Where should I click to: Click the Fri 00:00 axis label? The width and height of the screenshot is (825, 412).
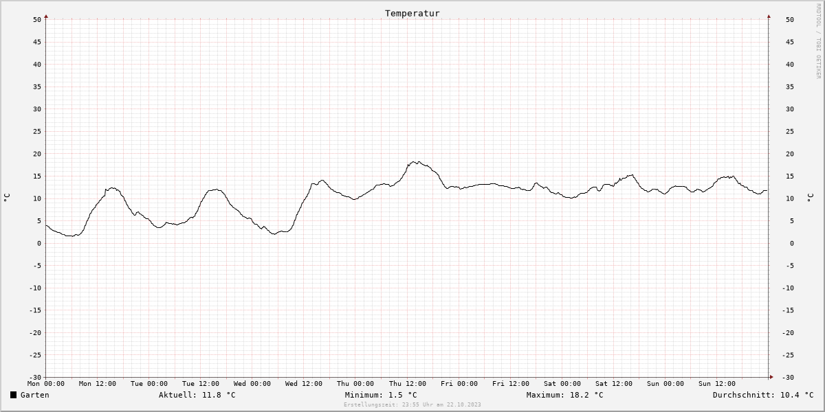click(459, 384)
